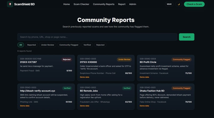Click report ID SSB-DEMO-0004

pyautogui.click(x=148, y=59)
